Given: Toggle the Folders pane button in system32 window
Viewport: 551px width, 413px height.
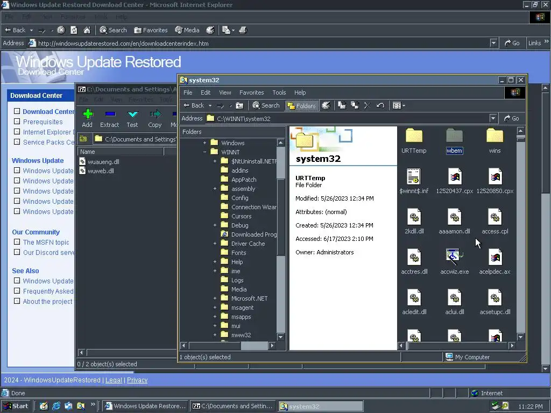Looking at the screenshot, I should point(301,105).
